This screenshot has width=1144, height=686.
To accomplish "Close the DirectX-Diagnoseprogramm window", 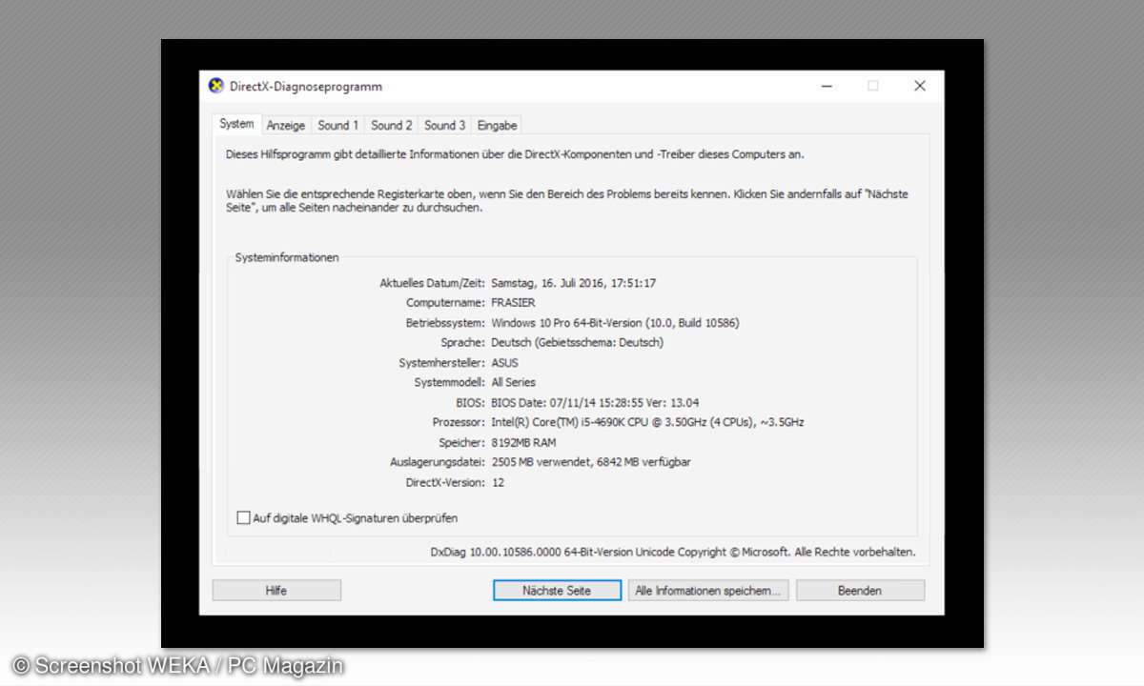I will coord(920,86).
